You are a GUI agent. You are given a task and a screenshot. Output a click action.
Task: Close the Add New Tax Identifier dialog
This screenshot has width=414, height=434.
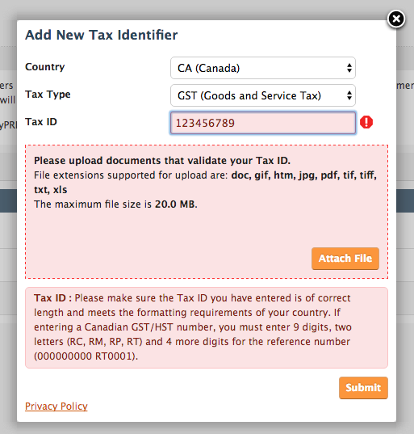pos(396,19)
